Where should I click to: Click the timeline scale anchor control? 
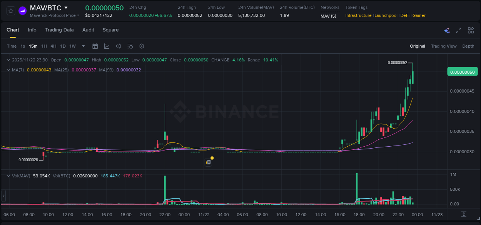click(463, 215)
